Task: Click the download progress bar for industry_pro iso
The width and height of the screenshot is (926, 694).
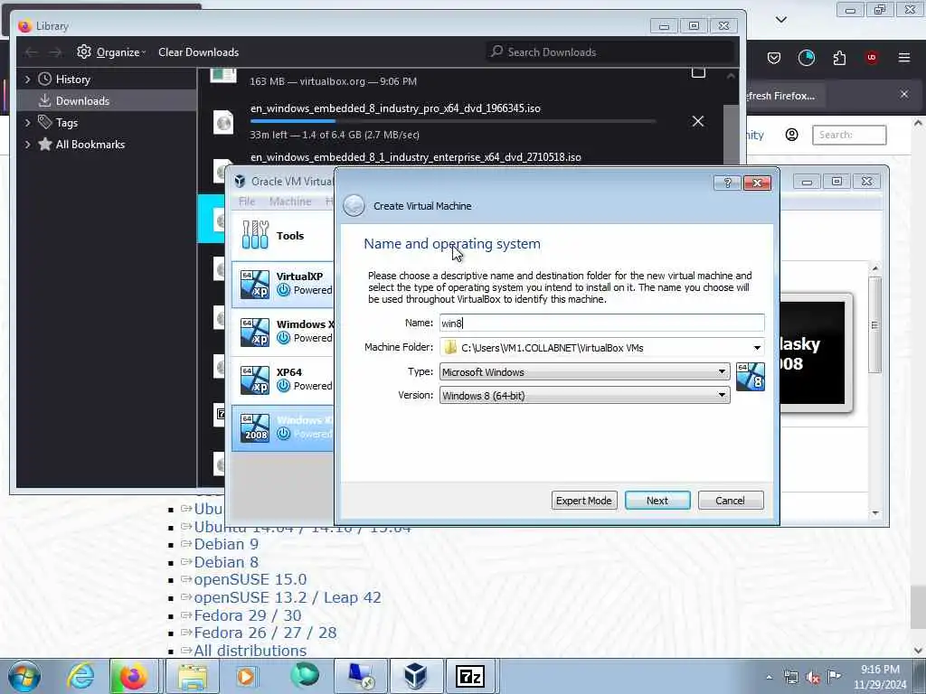Action: pos(452,121)
